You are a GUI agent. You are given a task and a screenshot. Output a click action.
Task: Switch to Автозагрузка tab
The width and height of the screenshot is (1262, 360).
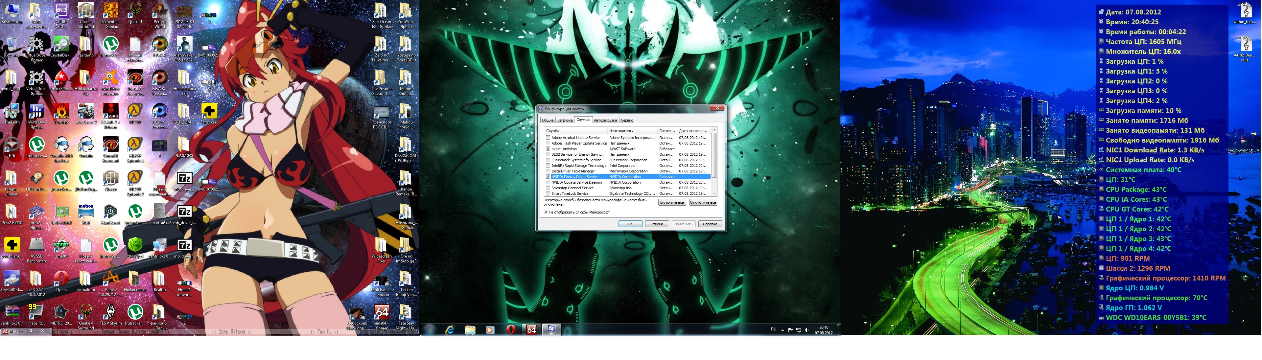[x=605, y=120]
